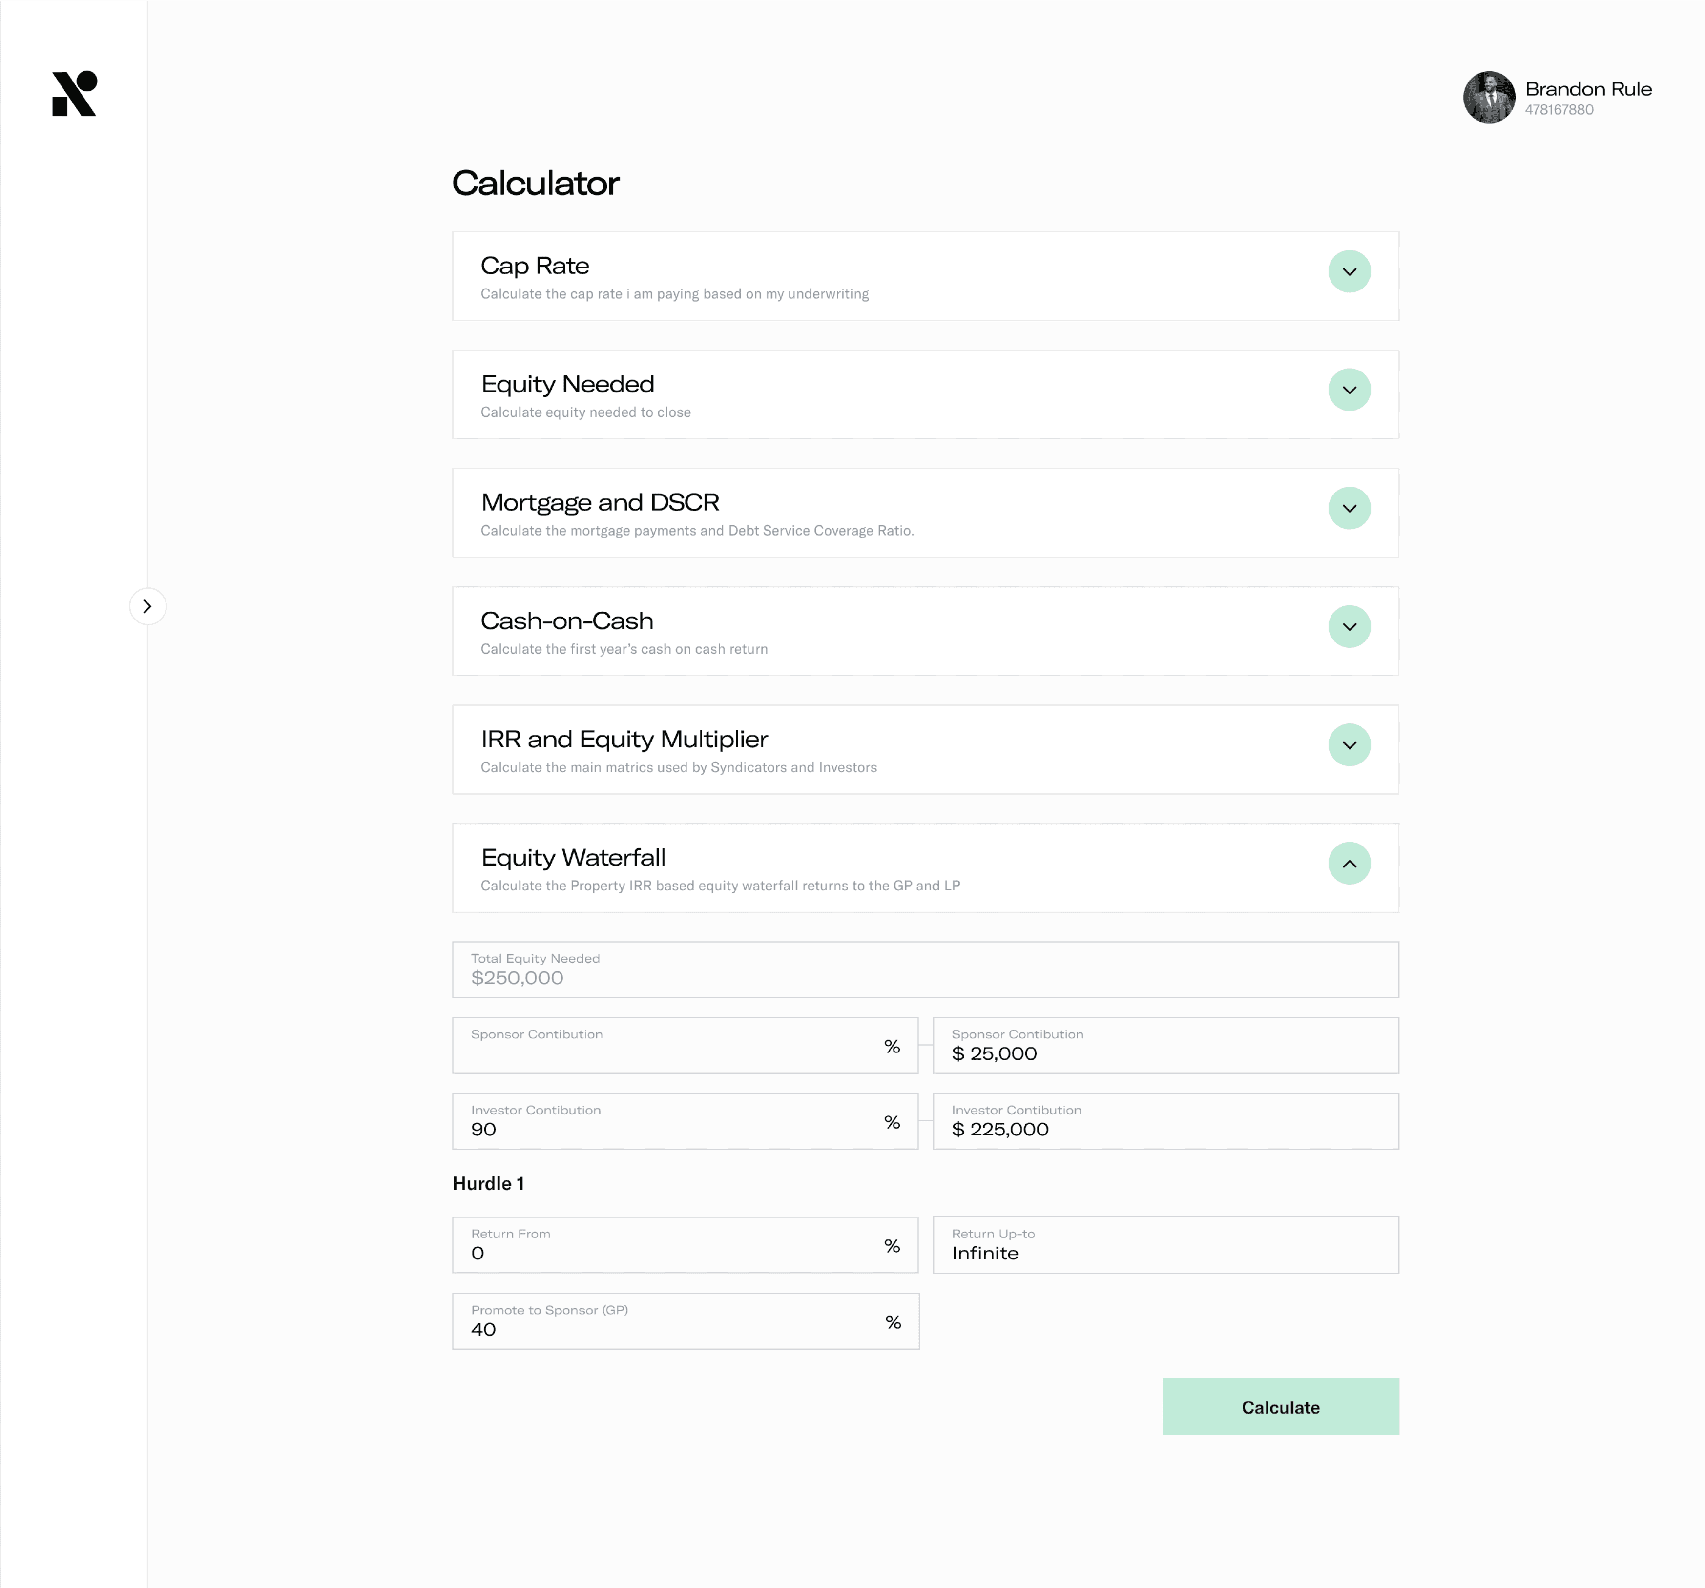Click Promote to Sponsor (GP) field
This screenshot has width=1705, height=1588.
pos(669,1321)
